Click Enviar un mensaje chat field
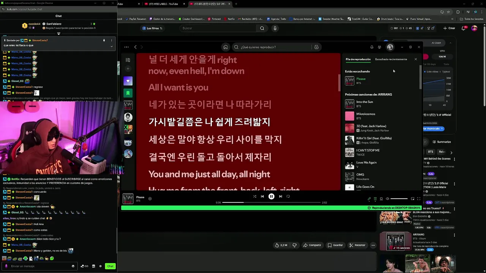Image resolution: width=486 pixels, height=273 pixels. (40, 266)
